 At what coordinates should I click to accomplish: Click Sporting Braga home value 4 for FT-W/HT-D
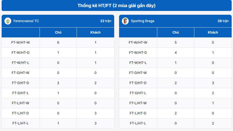[175, 53]
